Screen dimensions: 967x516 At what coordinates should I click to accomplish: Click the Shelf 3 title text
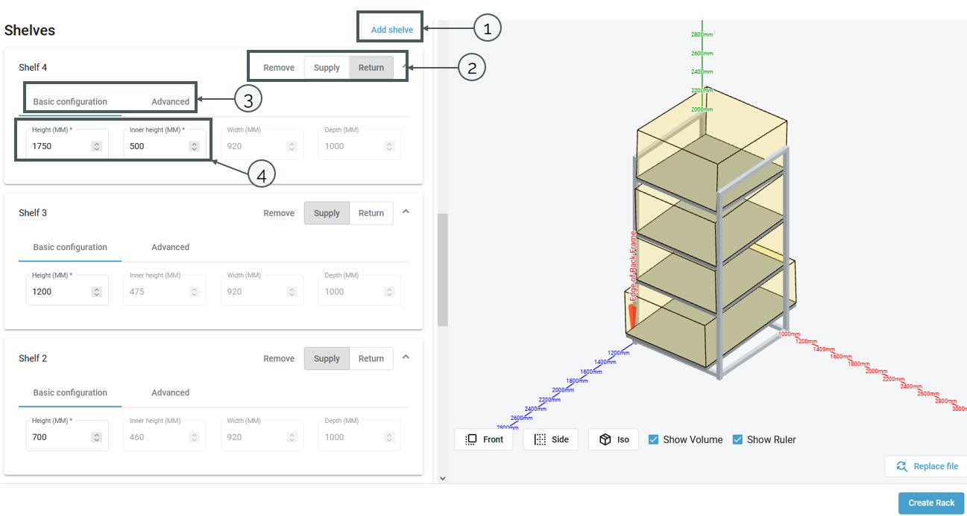(x=33, y=213)
